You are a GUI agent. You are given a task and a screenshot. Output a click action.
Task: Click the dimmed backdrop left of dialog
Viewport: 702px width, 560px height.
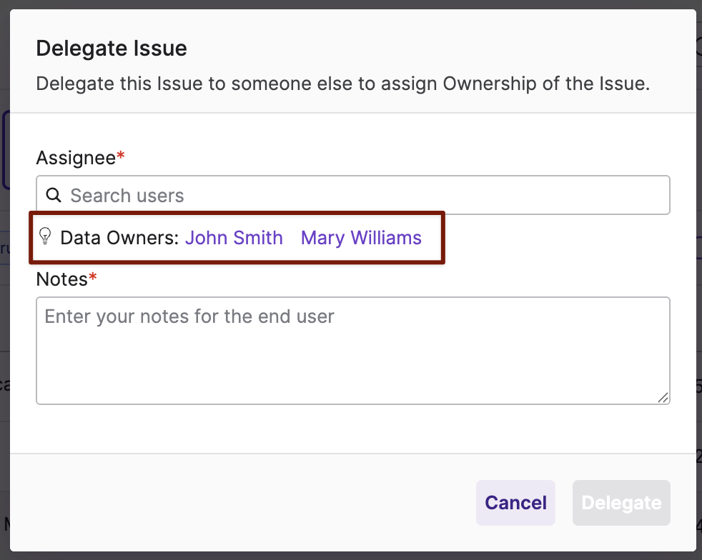[4, 313]
